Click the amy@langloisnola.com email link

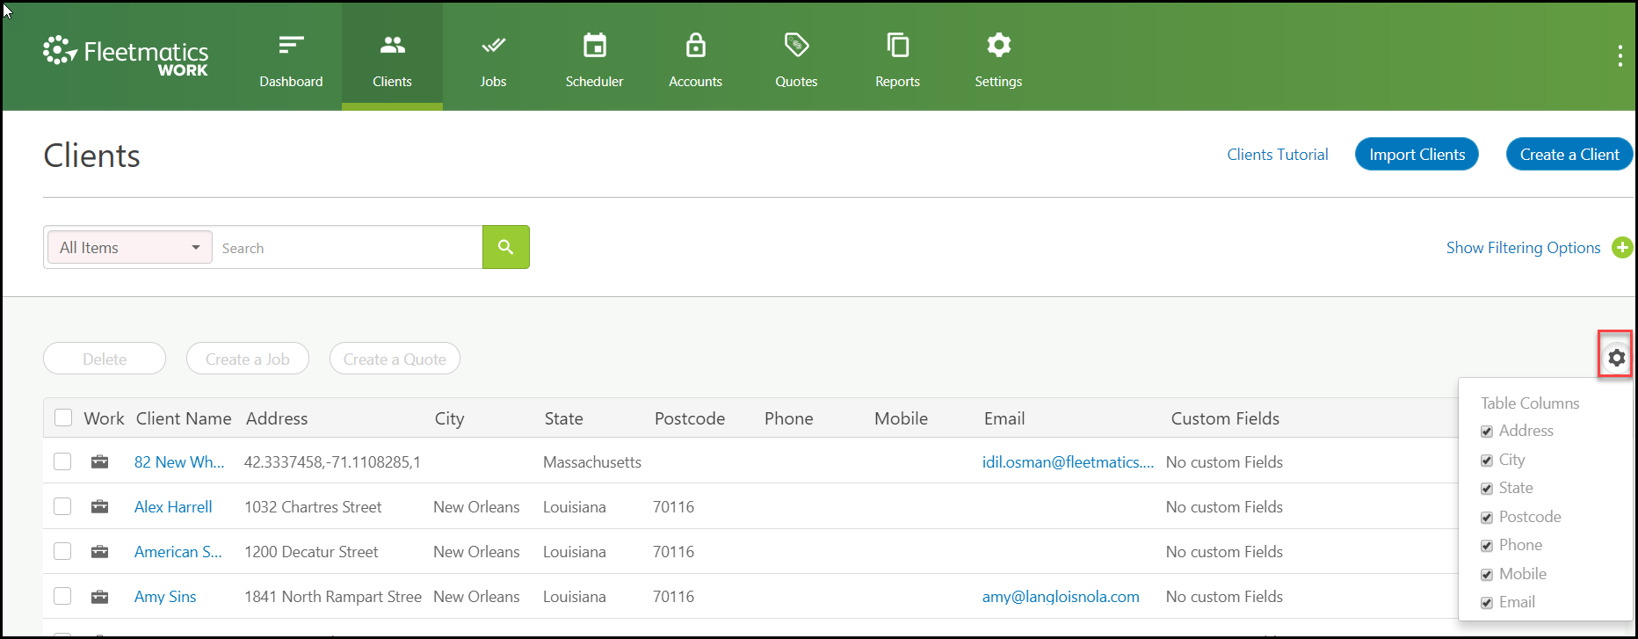point(1061,597)
